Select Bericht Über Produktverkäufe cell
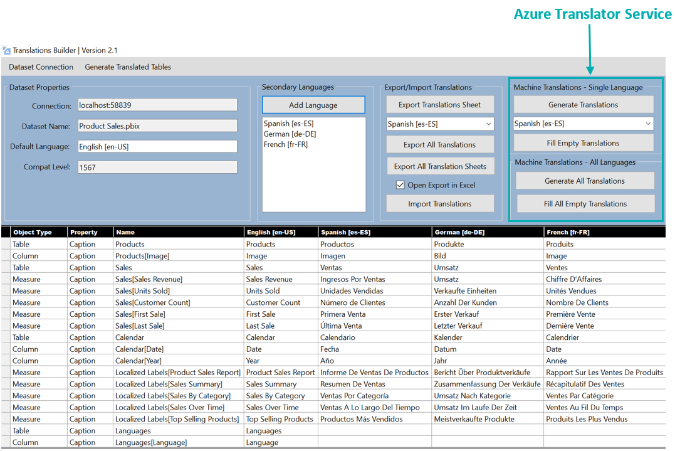This screenshot has width=675, height=451. (488, 372)
